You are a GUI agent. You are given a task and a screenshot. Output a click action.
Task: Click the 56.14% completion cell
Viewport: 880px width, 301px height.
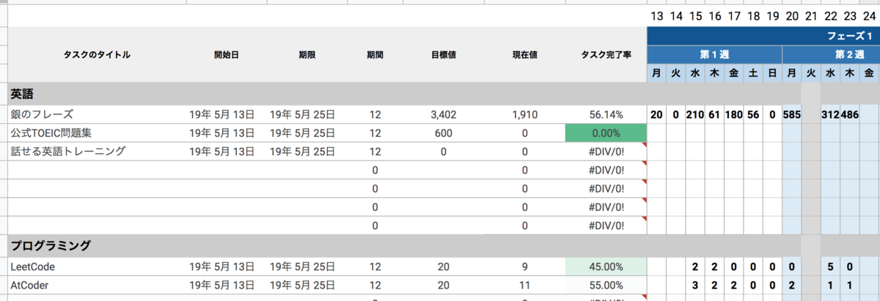(x=606, y=114)
